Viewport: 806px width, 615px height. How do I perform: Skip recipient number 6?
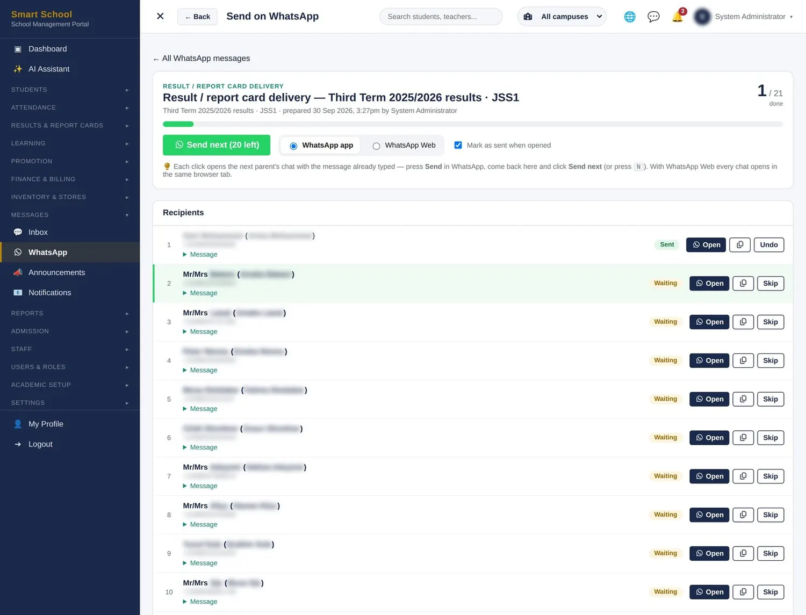coord(771,438)
